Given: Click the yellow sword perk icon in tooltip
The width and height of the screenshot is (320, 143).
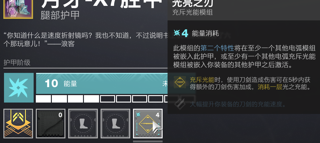Looking at the screenshot, I should point(180,82).
